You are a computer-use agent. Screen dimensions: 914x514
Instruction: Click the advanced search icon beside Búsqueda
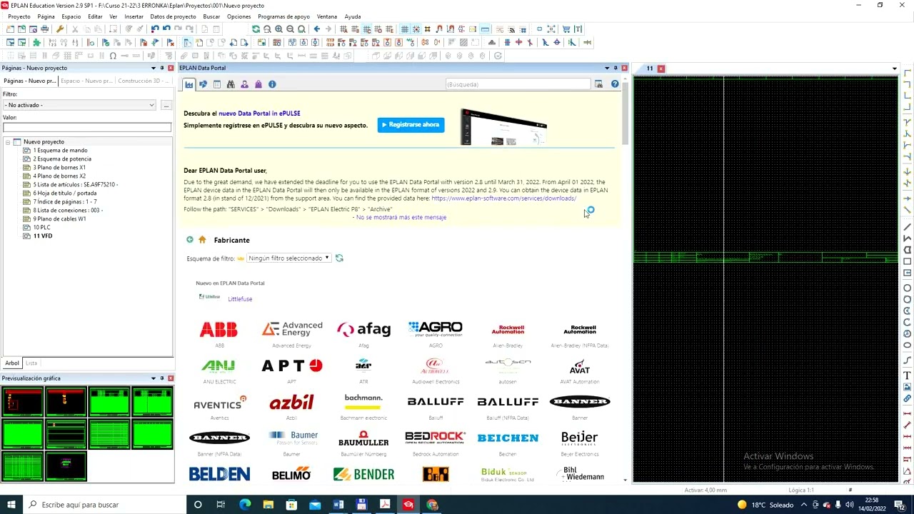pos(598,84)
